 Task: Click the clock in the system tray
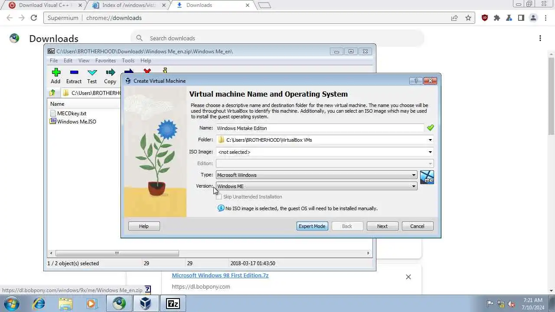pos(533,303)
